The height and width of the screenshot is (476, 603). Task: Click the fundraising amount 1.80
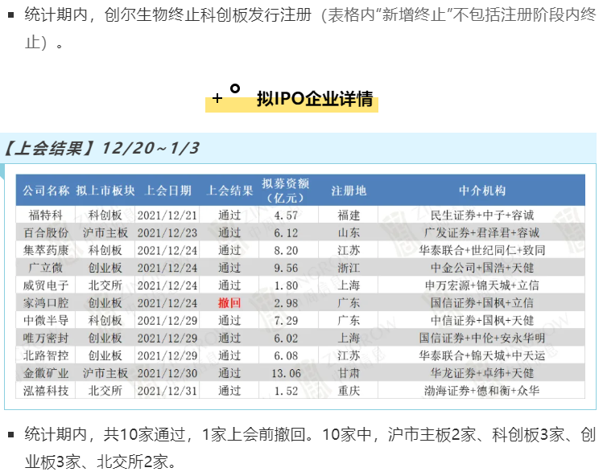[286, 285]
